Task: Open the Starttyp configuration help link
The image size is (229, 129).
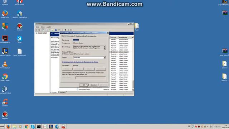Action: [x=80, y=62]
